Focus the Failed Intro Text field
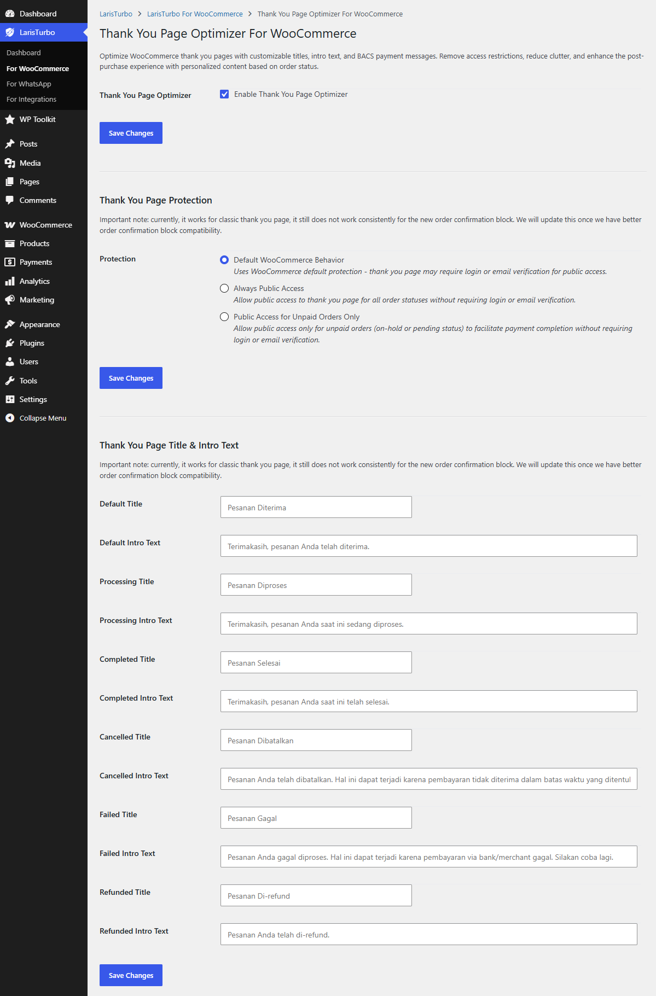The width and height of the screenshot is (656, 996). (x=429, y=857)
